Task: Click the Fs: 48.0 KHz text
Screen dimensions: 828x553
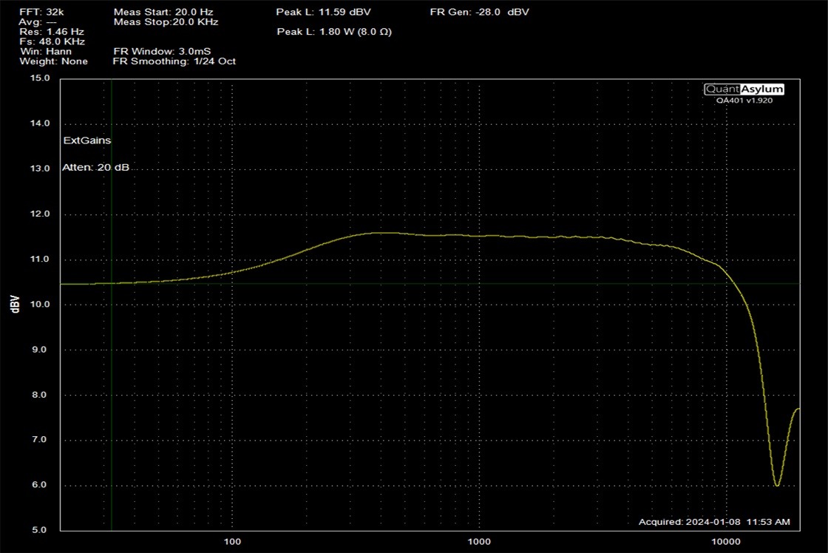Action: 52,41
